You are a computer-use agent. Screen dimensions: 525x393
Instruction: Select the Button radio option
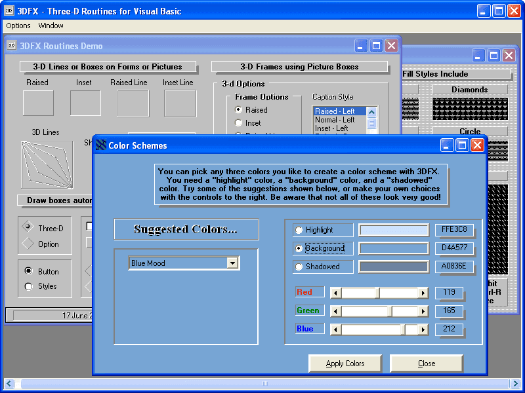(x=28, y=271)
